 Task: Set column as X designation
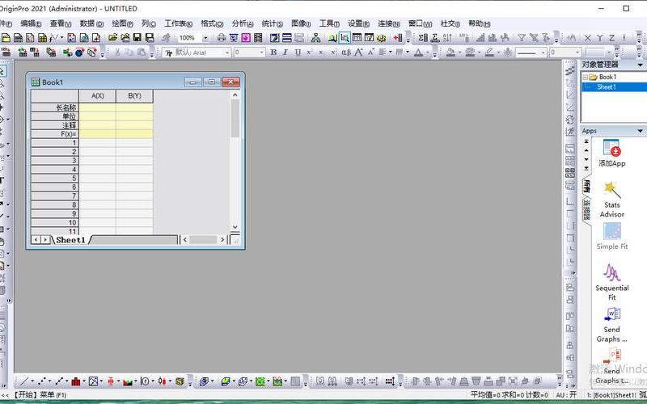(588, 38)
